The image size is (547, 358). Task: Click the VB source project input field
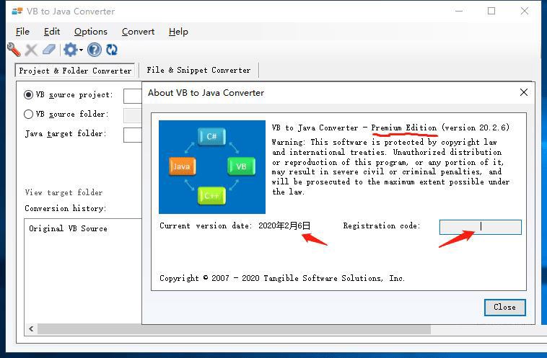point(133,96)
